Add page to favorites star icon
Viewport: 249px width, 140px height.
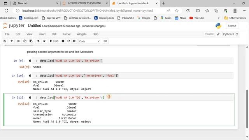point(177,10)
